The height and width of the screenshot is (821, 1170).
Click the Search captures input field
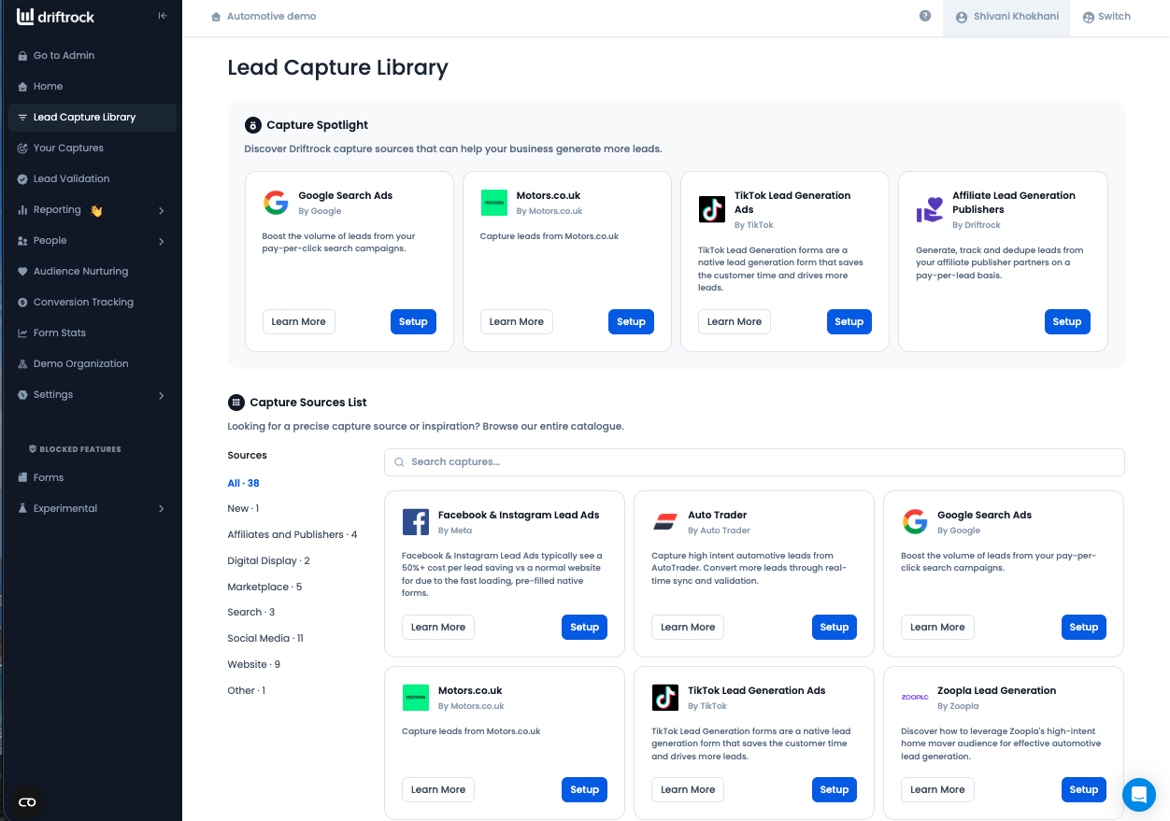coord(754,462)
